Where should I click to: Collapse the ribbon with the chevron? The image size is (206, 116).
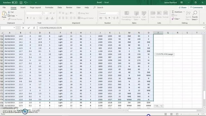[x=204, y=23]
